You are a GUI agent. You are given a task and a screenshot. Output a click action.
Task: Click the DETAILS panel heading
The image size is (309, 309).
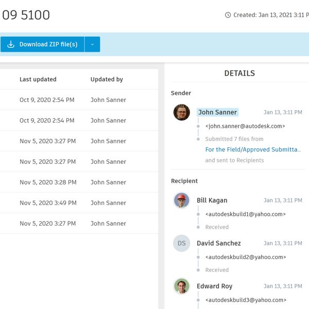[x=239, y=74]
